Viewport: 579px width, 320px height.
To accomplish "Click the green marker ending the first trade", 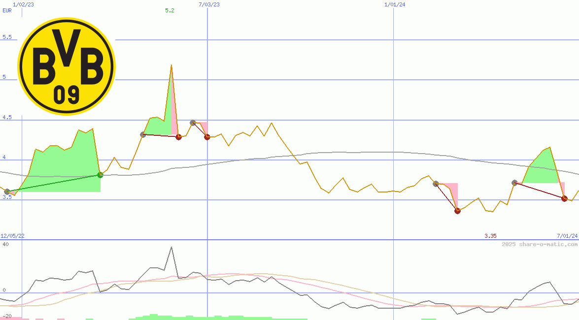I will point(100,175).
